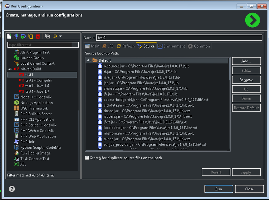Click the Run button
This screenshot has width=269, height=200.
pos(218,189)
